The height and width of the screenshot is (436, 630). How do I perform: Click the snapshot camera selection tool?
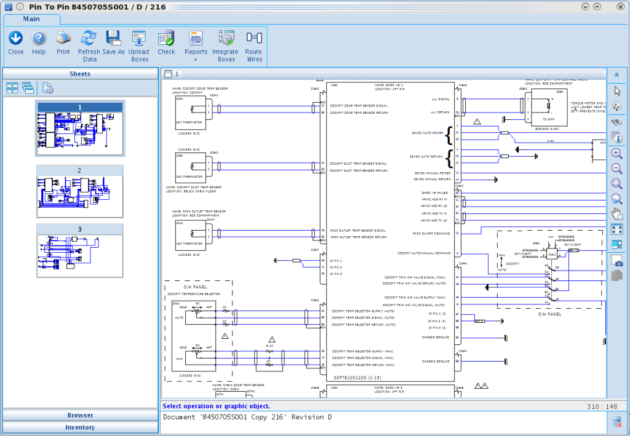(616, 260)
